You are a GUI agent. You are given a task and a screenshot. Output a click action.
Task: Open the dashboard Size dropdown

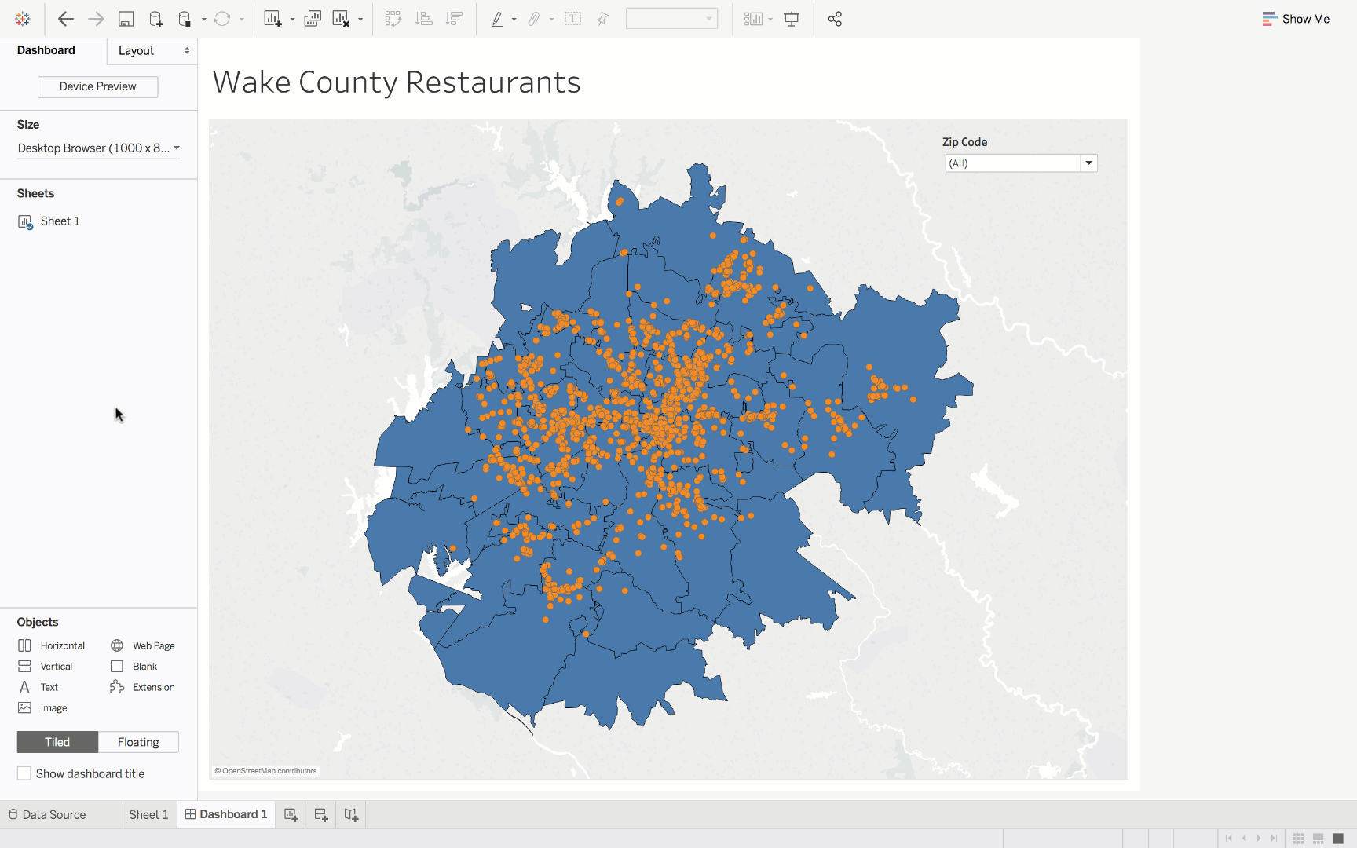pos(97,148)
